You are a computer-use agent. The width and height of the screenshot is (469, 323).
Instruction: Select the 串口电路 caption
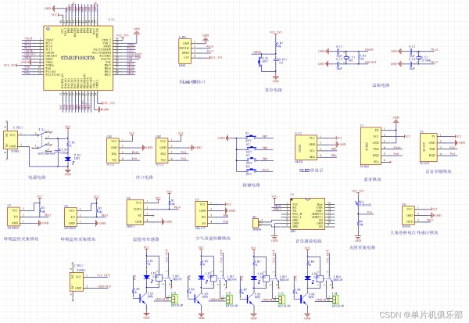click(x=144, y=178)
